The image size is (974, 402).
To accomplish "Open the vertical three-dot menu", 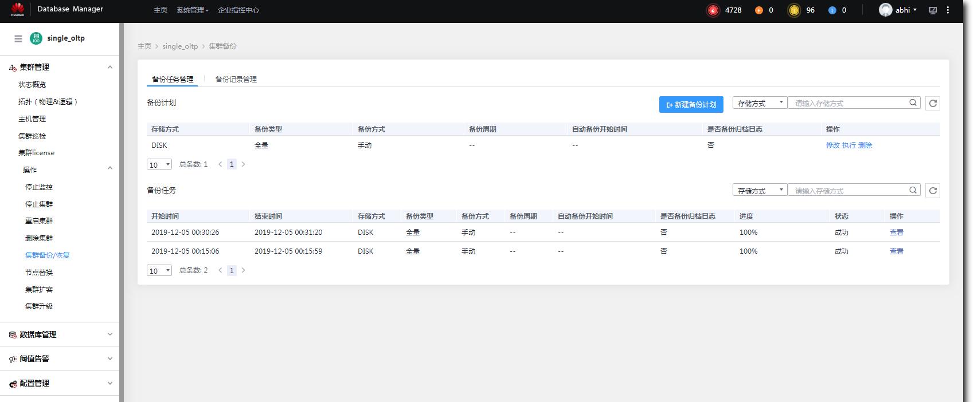I will coord(948,10).
